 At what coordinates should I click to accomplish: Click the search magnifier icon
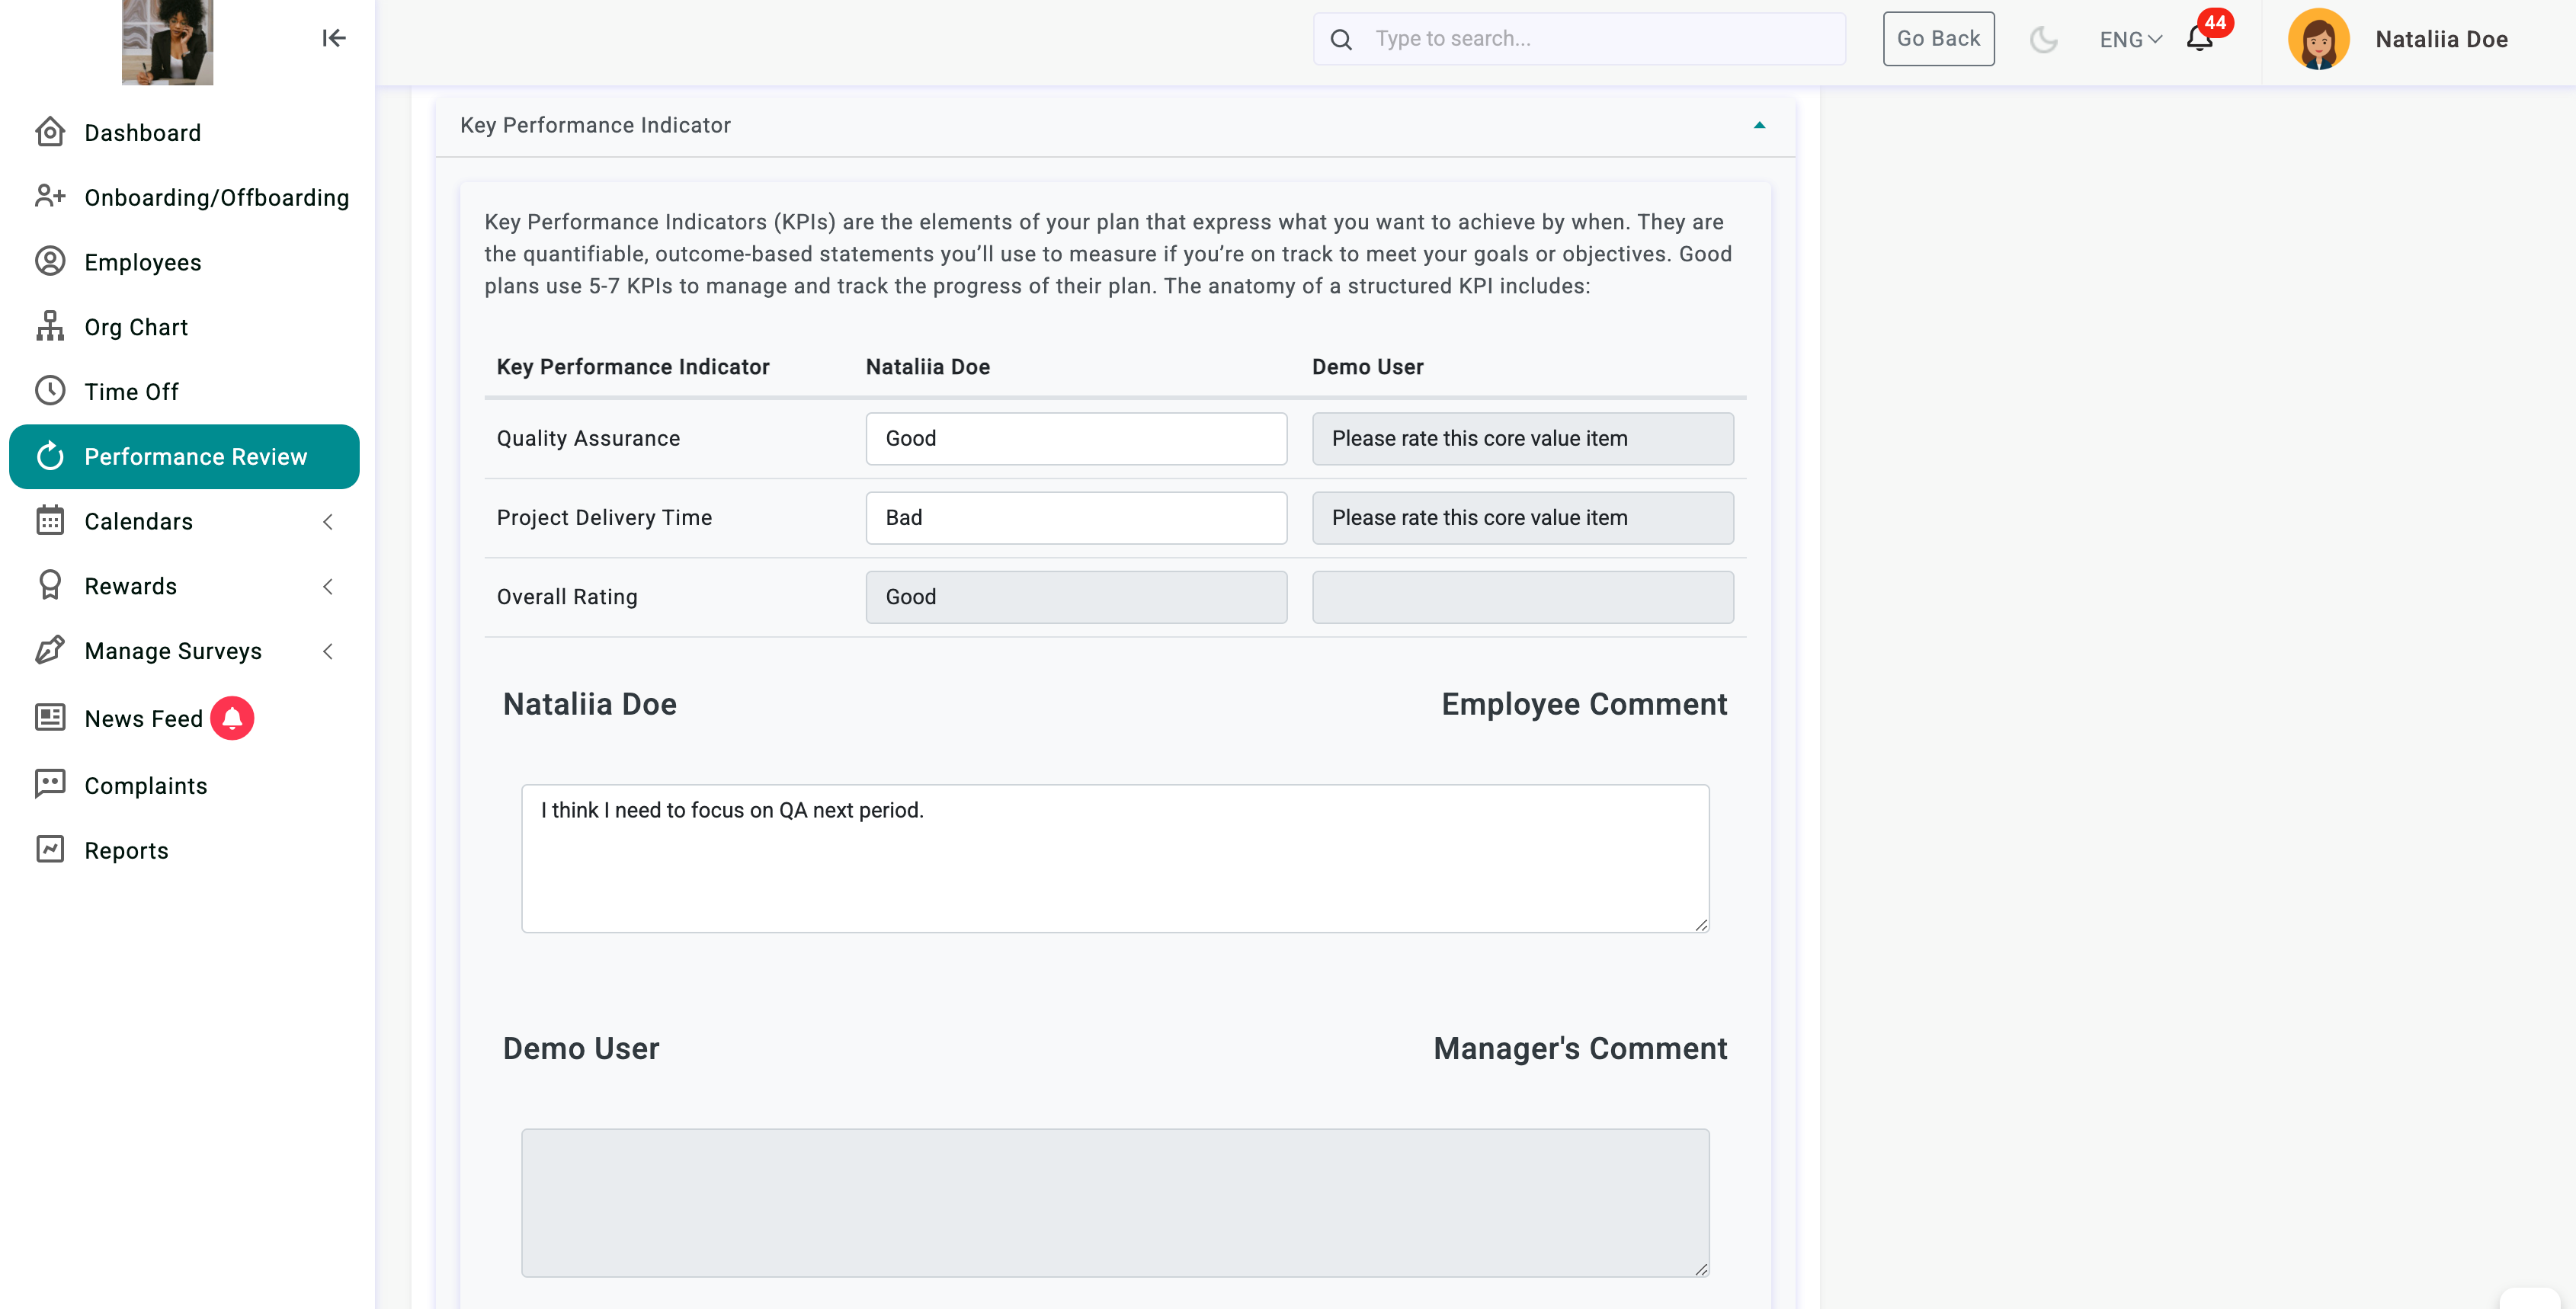[1341, 39]
